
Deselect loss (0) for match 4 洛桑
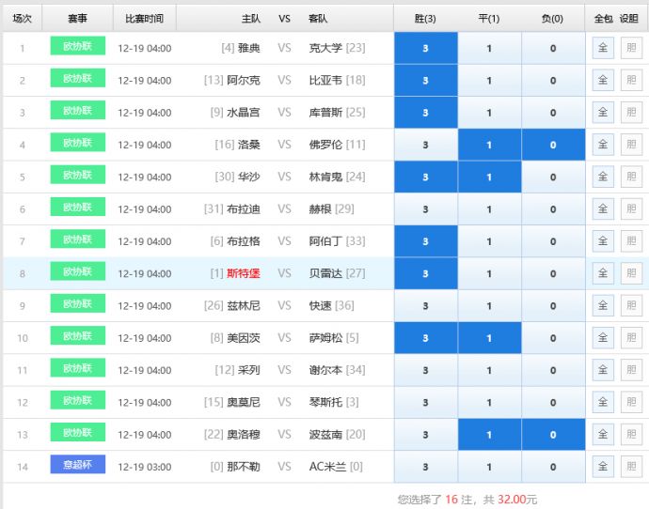tap(553, 145)
